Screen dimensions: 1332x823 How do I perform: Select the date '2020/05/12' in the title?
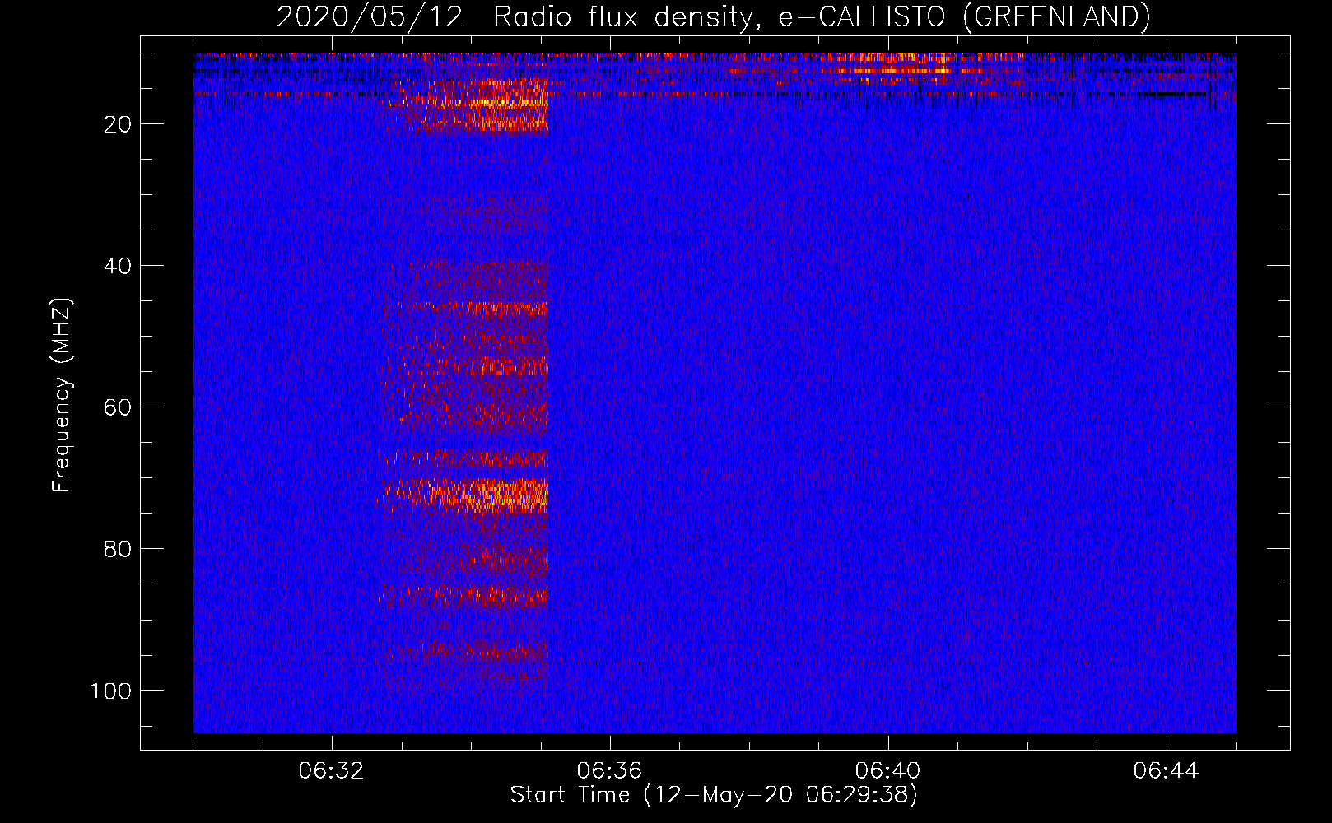(x=370, y=16)
